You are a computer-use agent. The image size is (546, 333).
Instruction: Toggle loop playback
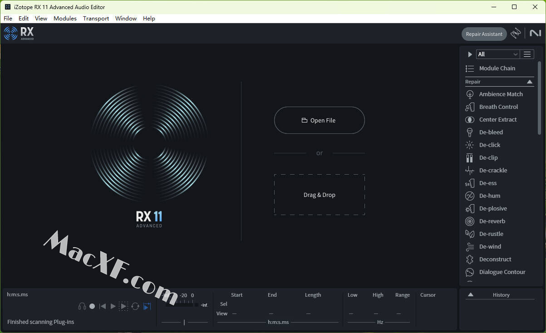(x=135, y=306)
